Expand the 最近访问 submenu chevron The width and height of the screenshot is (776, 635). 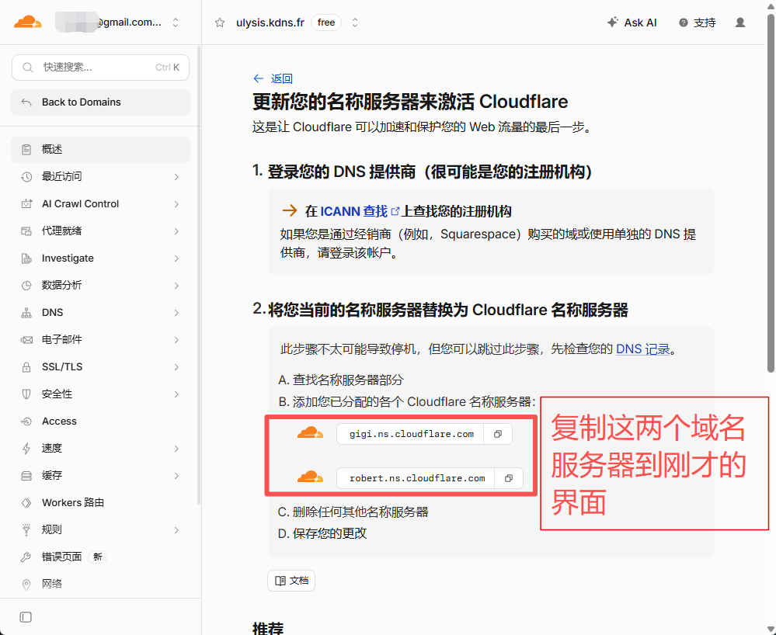[176, 176]
